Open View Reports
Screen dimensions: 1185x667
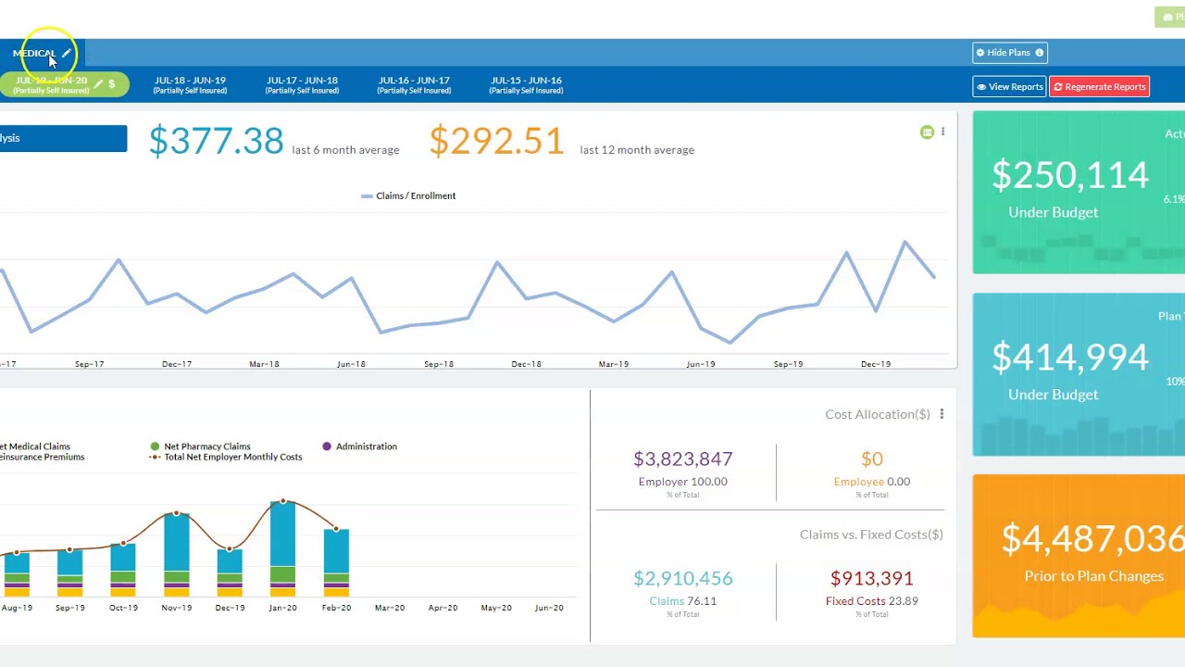pyautogui.click(x=1009, y=87)
